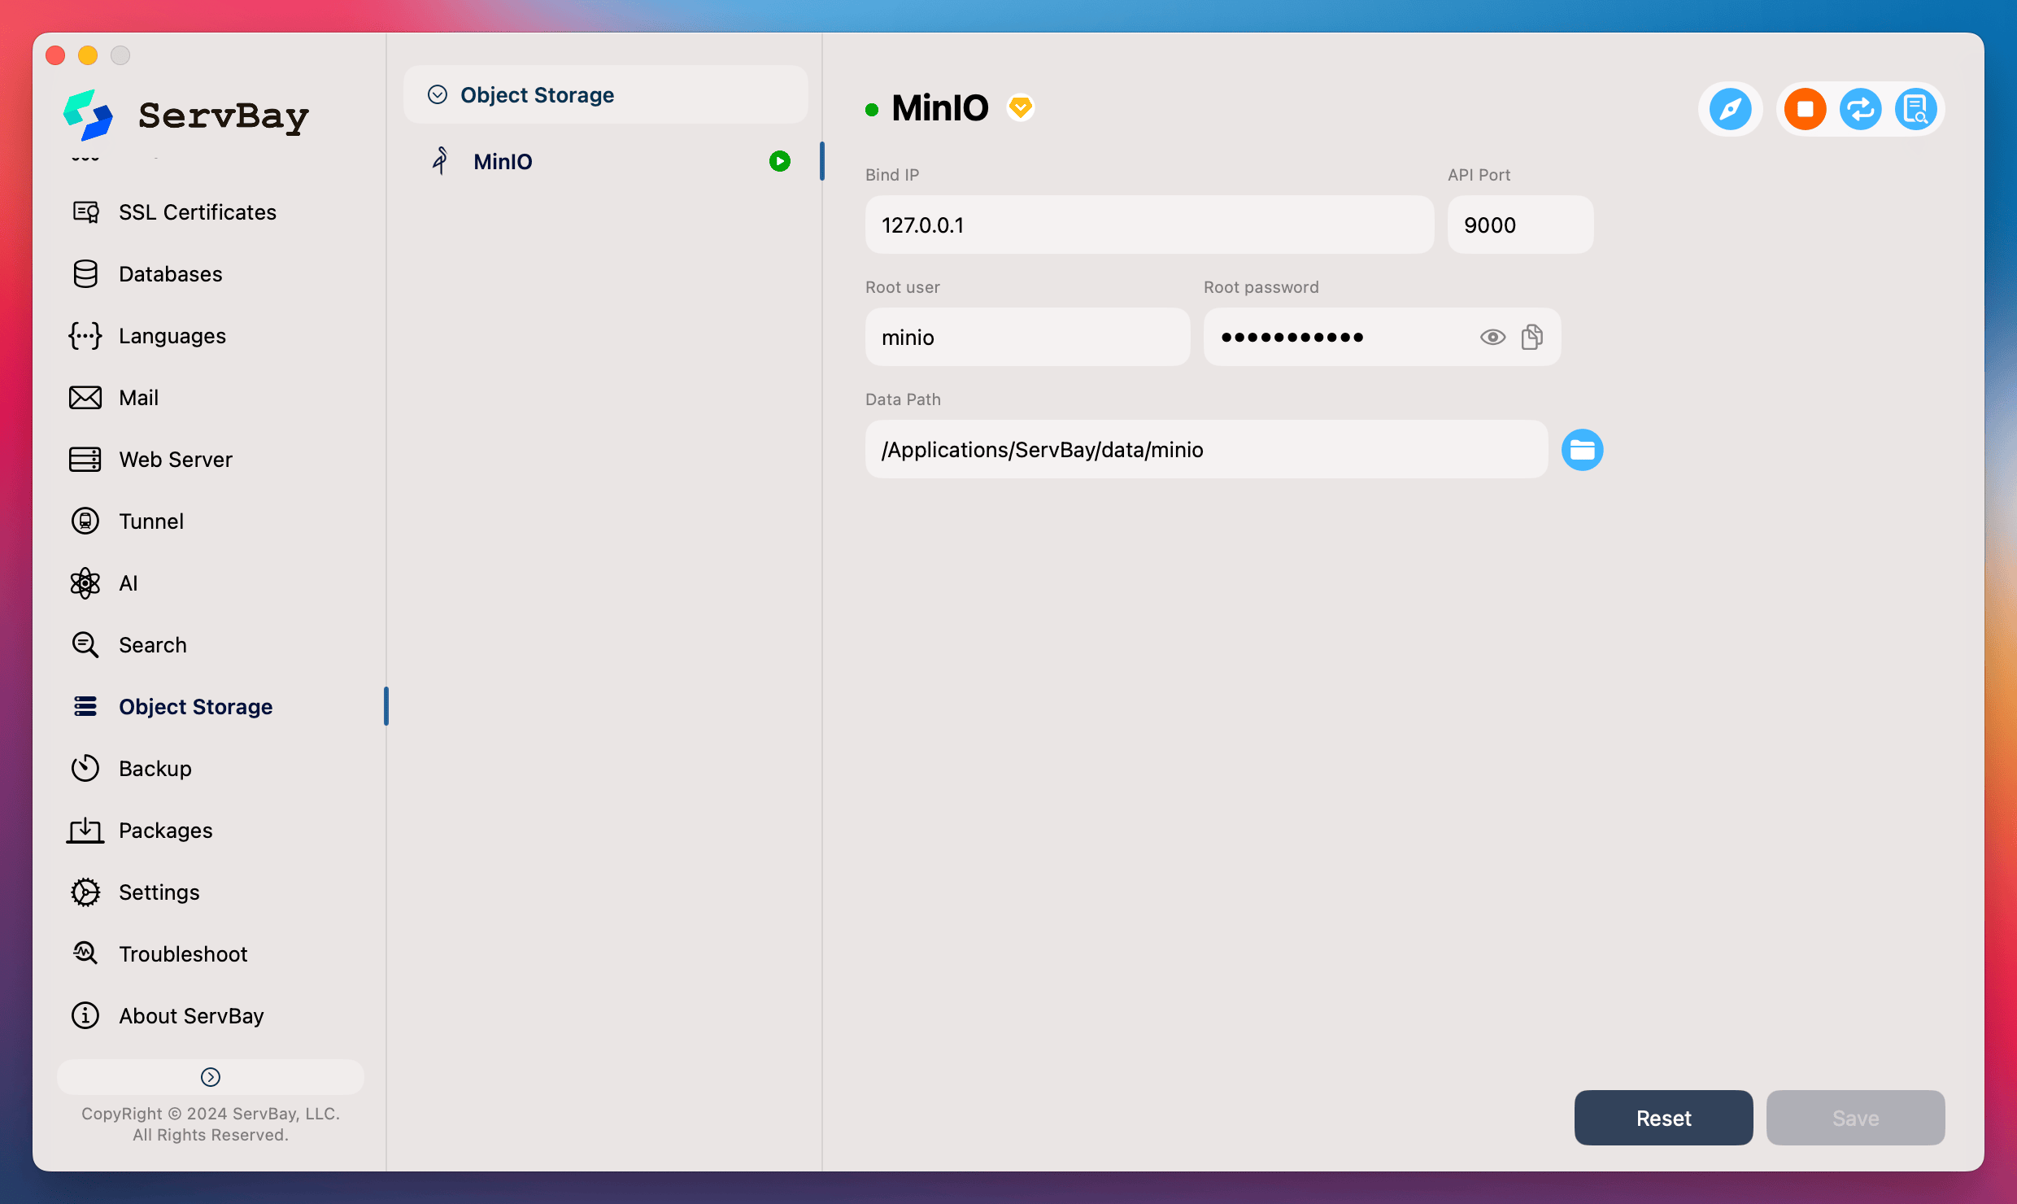
Task: Click the Troubleshoot icon
Action: click(85, 953)
